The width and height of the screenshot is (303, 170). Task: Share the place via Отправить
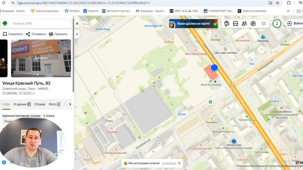click(x=36, y=34)
